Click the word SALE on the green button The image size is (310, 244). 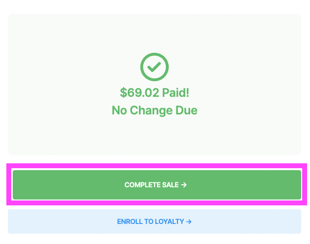[x=171, y=185]
